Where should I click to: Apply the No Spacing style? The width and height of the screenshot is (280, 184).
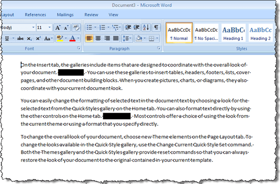[x=206, y=33]
